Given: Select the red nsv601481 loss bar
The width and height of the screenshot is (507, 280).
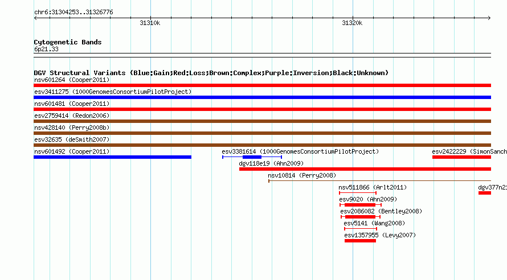Looking at the screenshot, I should [x=262, y=109].
